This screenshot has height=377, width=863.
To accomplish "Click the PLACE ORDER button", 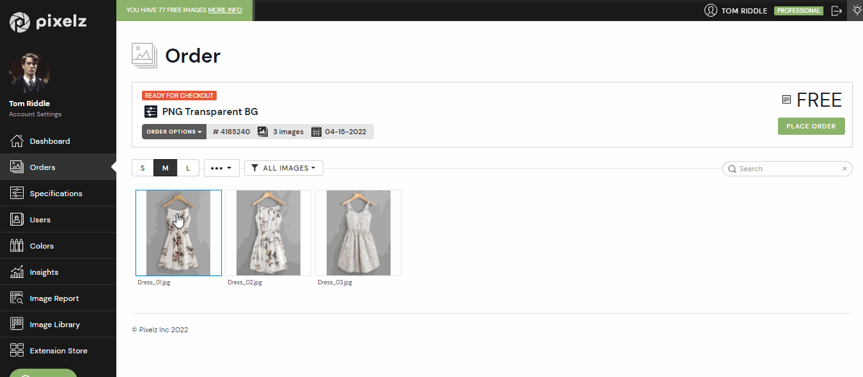I will pyautogui.click(x=811, y=126).
